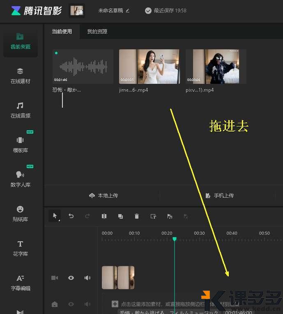Switch to the 我的资源 tab
This screenshot has width=283, height=314.
click(97, 32)
